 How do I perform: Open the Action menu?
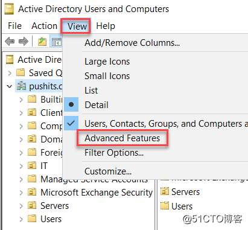(44, 26)
